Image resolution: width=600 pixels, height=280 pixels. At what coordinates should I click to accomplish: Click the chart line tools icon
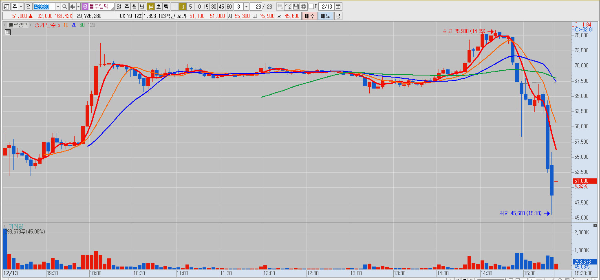[288, 7]
